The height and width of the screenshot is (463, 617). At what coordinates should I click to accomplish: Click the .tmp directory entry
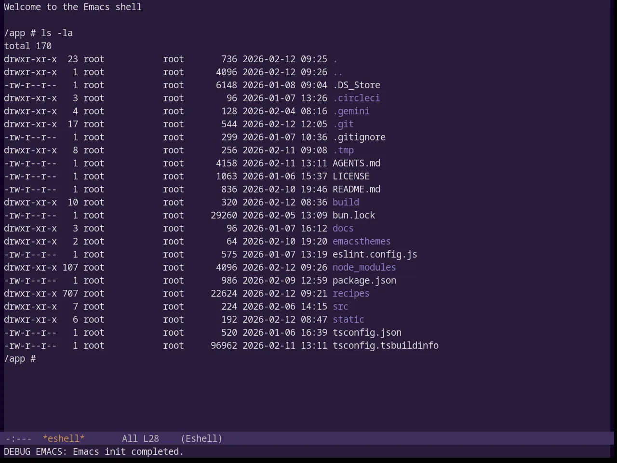343,150
